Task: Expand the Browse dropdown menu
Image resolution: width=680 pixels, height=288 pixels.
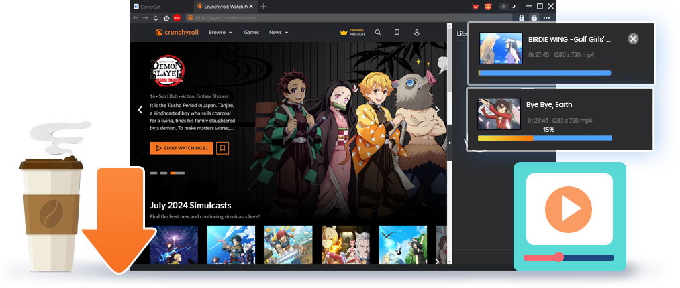Action: click(x=220, y=32)
